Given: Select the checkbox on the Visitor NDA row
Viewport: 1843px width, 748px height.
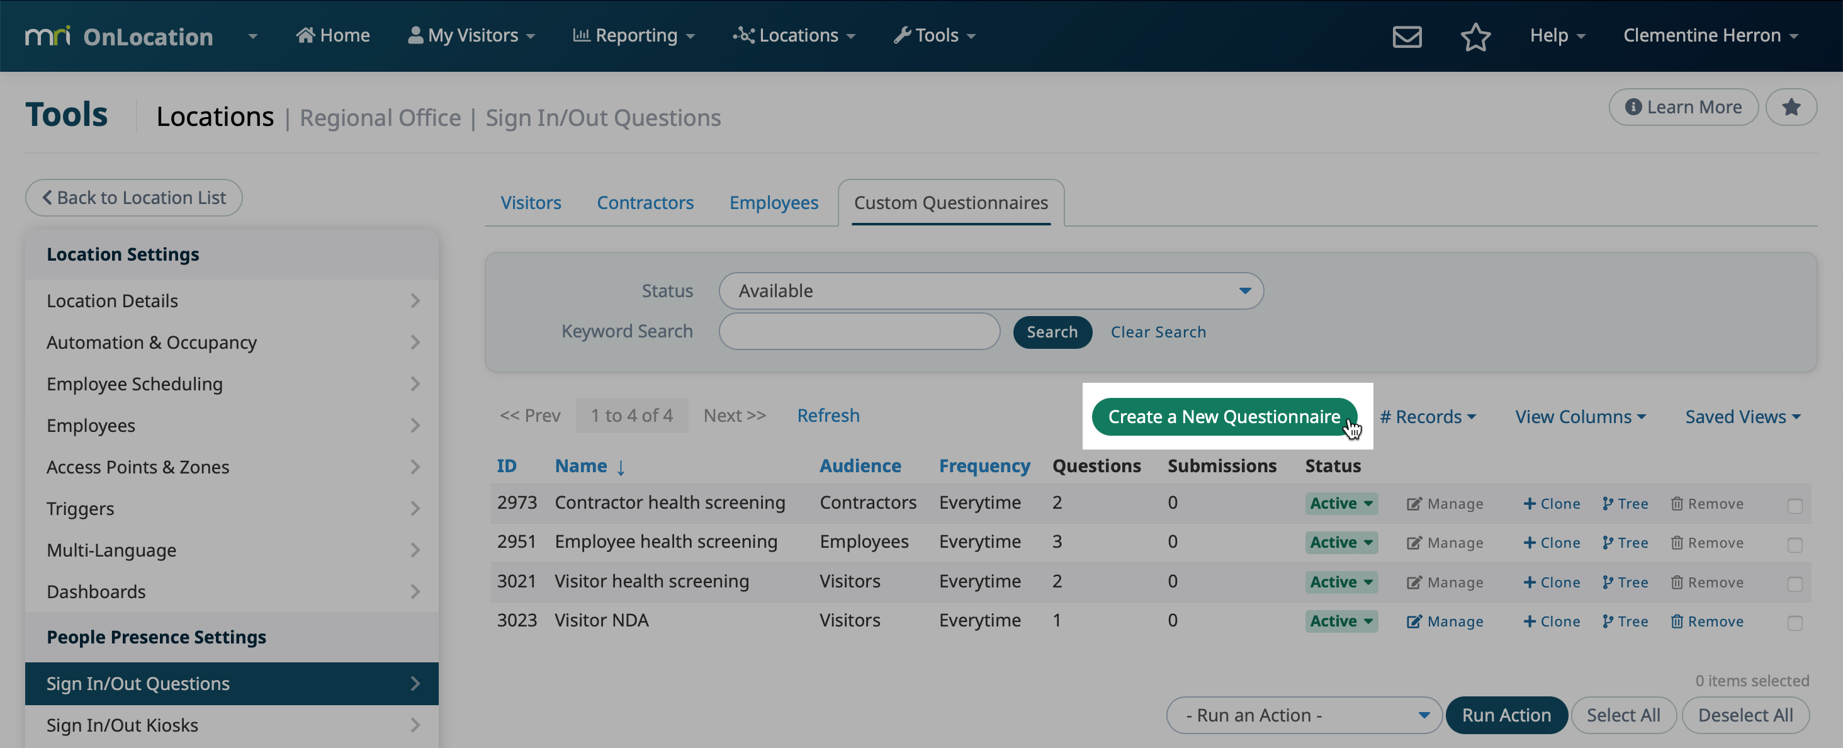Looking at the screenshot, I should [1795, 622].
